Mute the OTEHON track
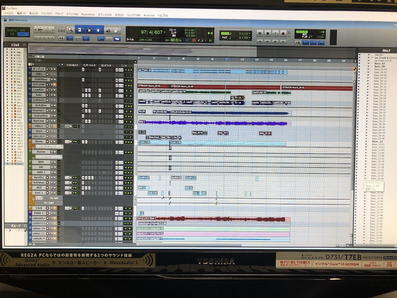Screen dimensions: 397x298 point(54,85)
